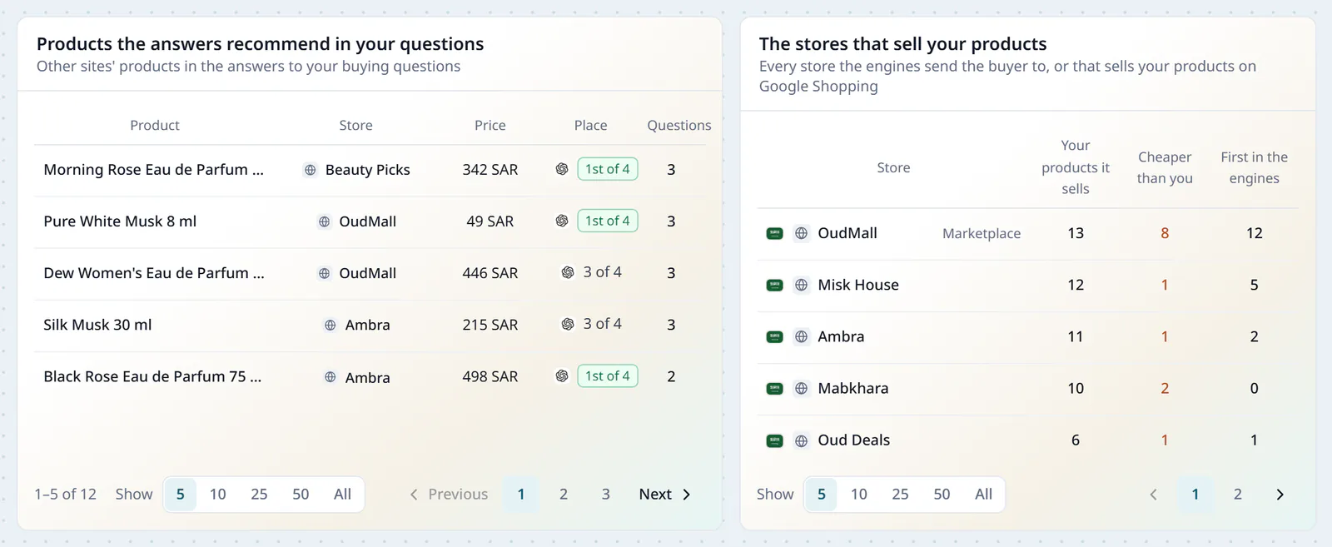Click the Saudi flag icon next to Misk House
Screen dimensions: 1332x547
[774, 285]
